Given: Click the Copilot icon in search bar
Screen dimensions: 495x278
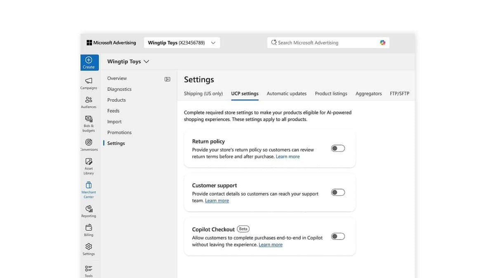Looking at the screenshot, I should [382, 42].
